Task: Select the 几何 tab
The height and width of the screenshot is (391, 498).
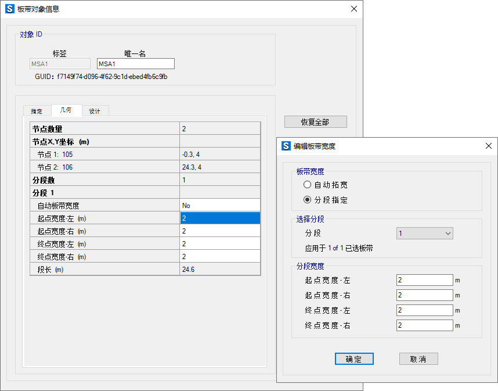Action: 66,110
